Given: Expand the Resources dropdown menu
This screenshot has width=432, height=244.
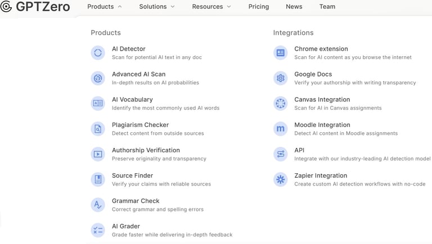Looking at the screenshot, I should (x=211, y=7).
